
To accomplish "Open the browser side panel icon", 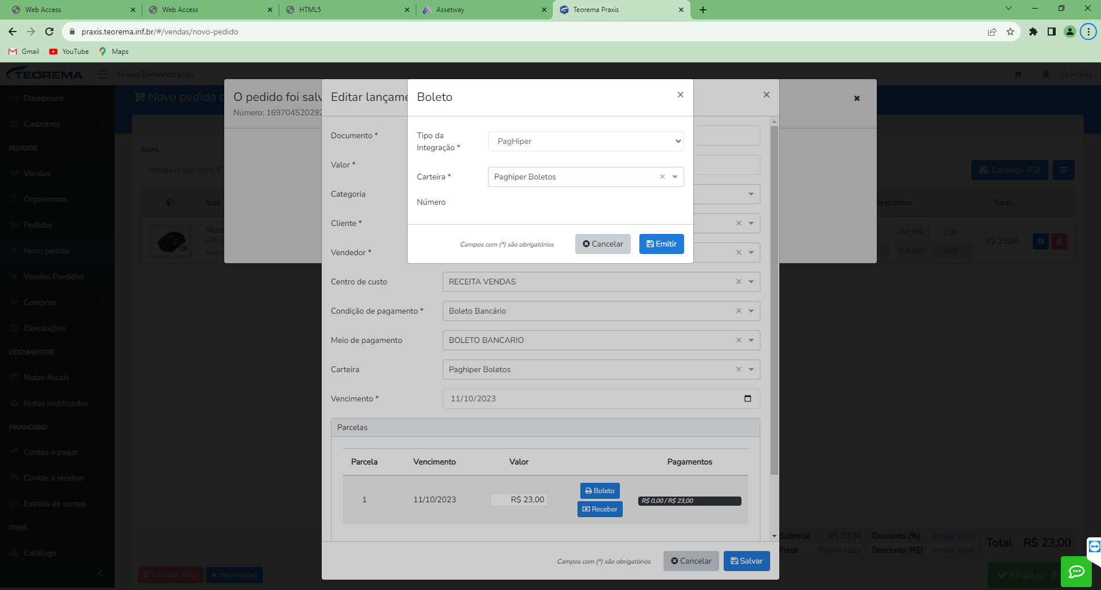I will click(1052, 32).
